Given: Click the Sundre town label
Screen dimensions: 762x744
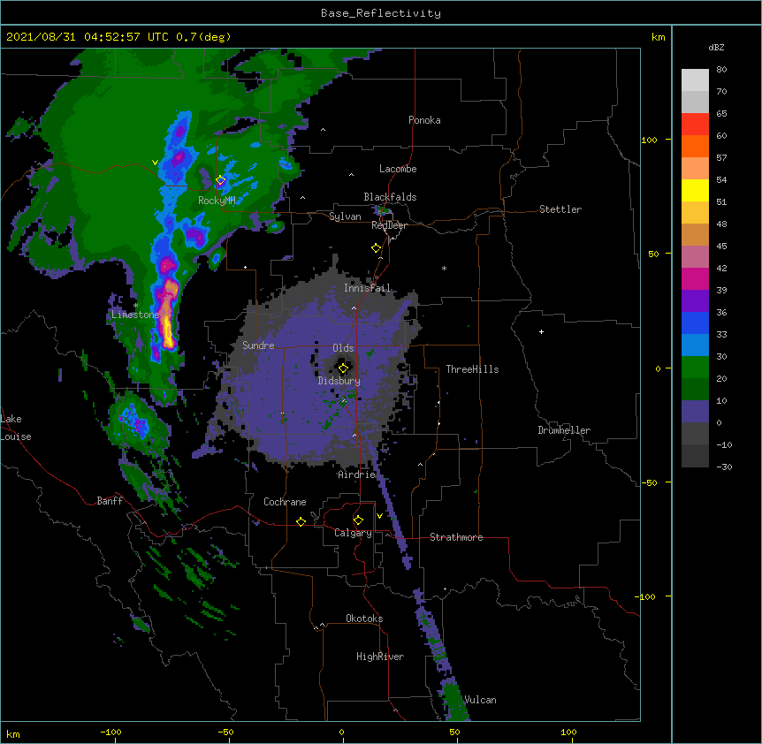Looking at the screenshot, I should pos(258,345).
